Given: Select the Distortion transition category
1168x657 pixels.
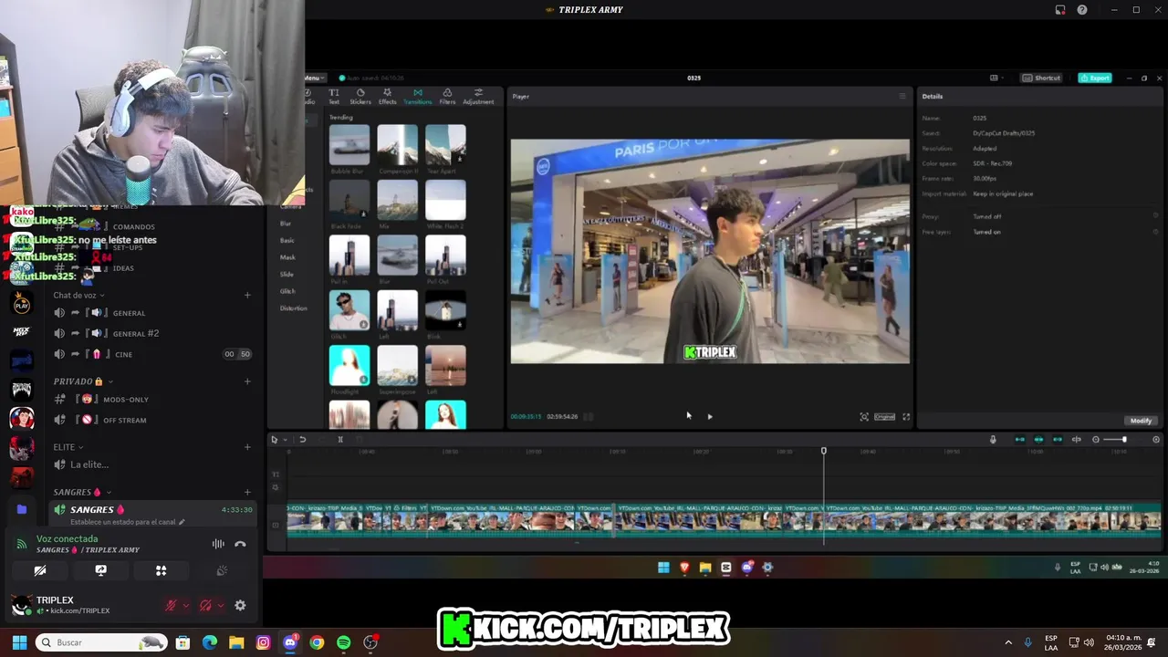Looking at the screenshot, I should [x=293, y=308].
